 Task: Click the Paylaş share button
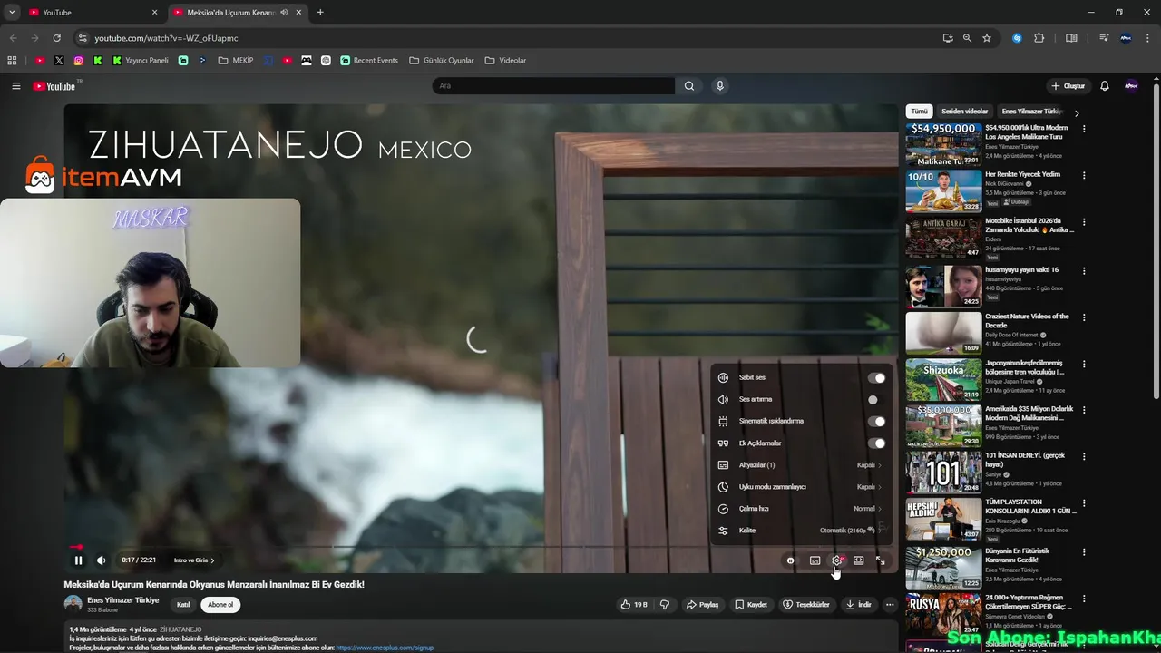702,605
